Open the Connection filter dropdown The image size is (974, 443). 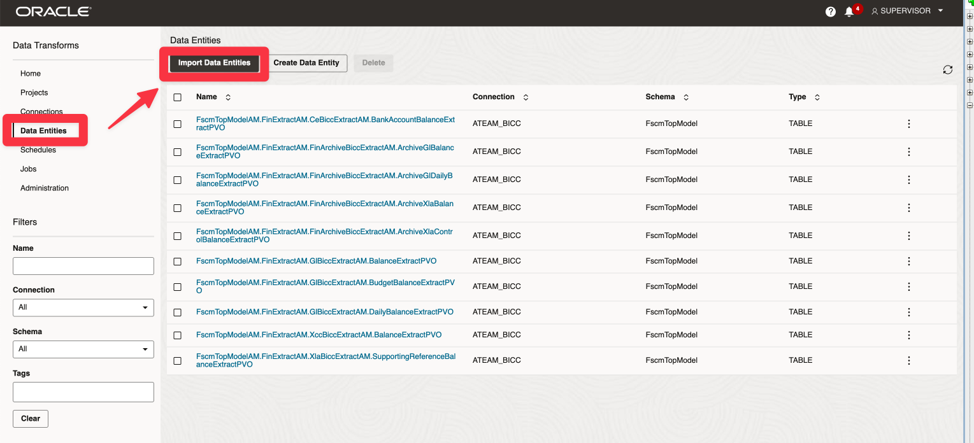pos(83,307)
